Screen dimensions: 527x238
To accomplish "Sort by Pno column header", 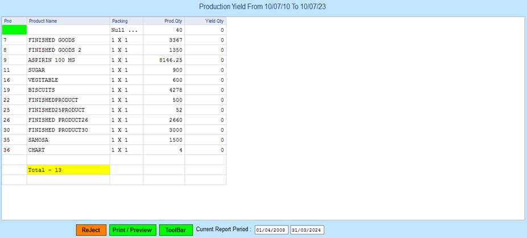I will [x=14, y=21].
